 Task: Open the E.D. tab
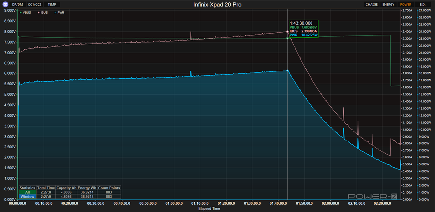[x=422, y=4]
